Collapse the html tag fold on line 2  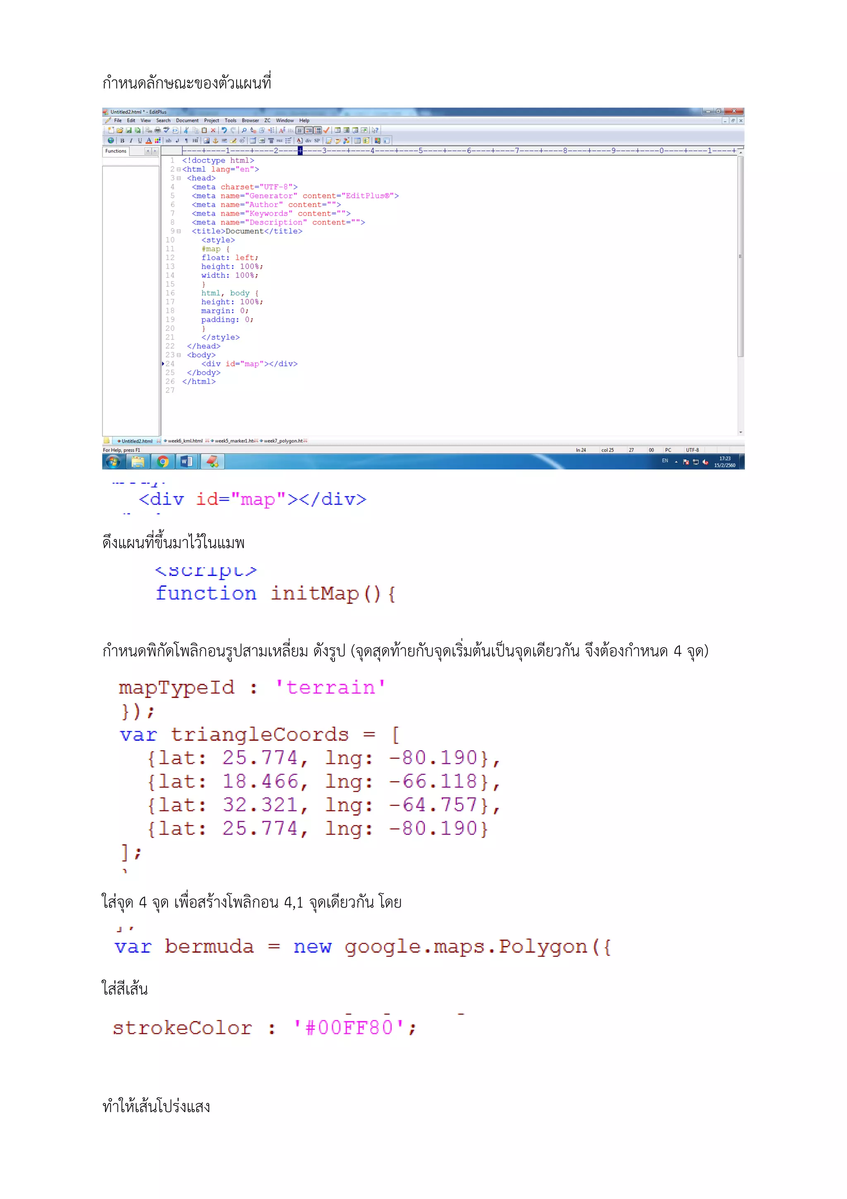click(178, 170)
